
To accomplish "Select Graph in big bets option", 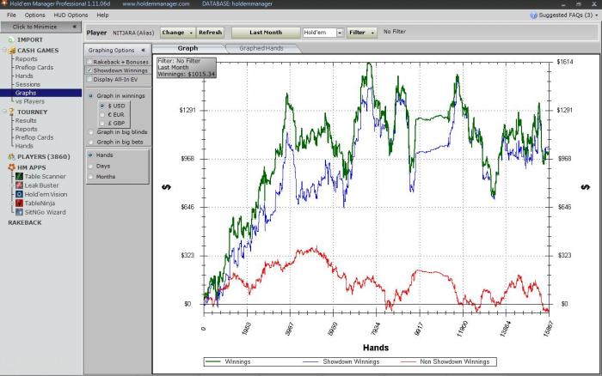I will pyautogui.click(x=91, y=142).
